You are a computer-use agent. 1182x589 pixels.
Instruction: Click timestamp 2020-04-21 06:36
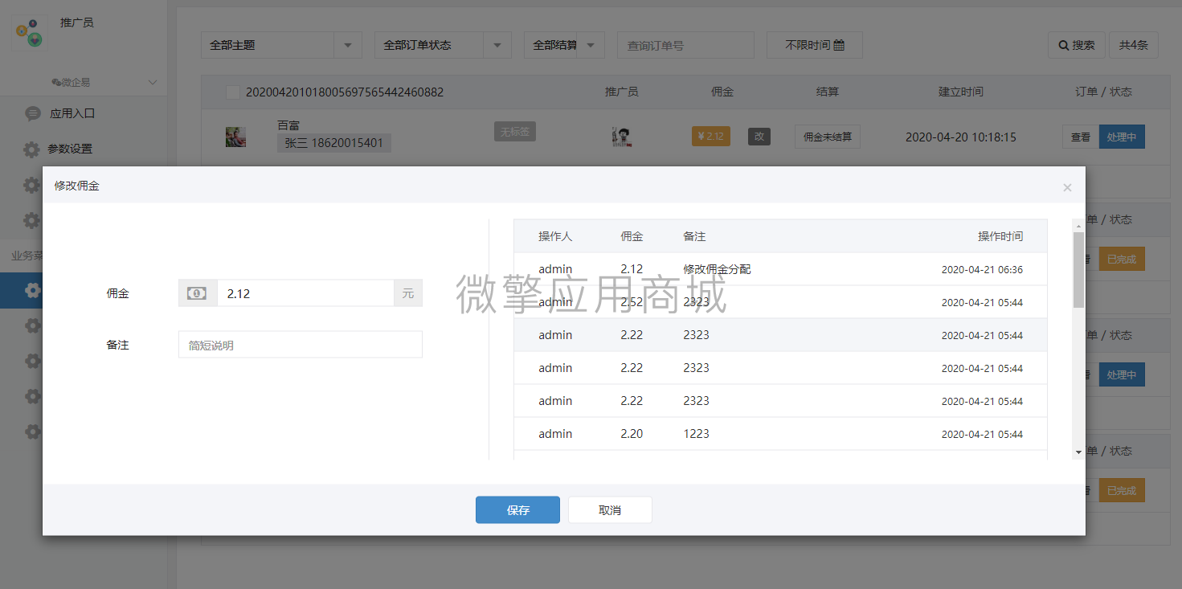[x=982, y=270]
